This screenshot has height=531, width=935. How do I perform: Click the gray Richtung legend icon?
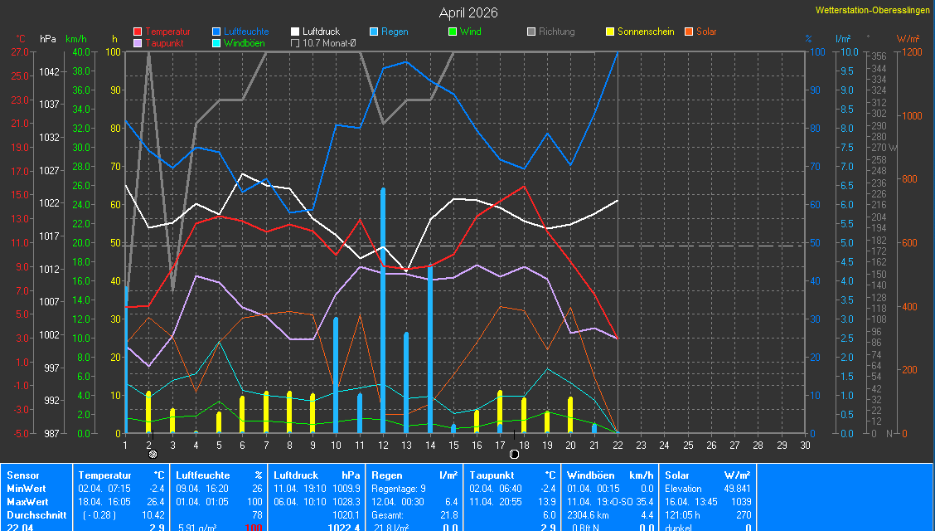(x=531, y=32)
